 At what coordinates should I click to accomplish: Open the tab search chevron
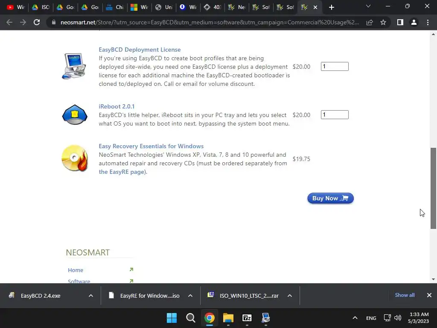tap(368, 6)
